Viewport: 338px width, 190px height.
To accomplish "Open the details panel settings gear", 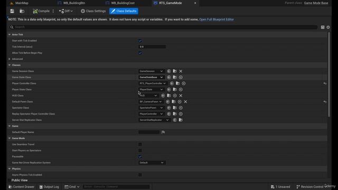I will coord(328,27).
